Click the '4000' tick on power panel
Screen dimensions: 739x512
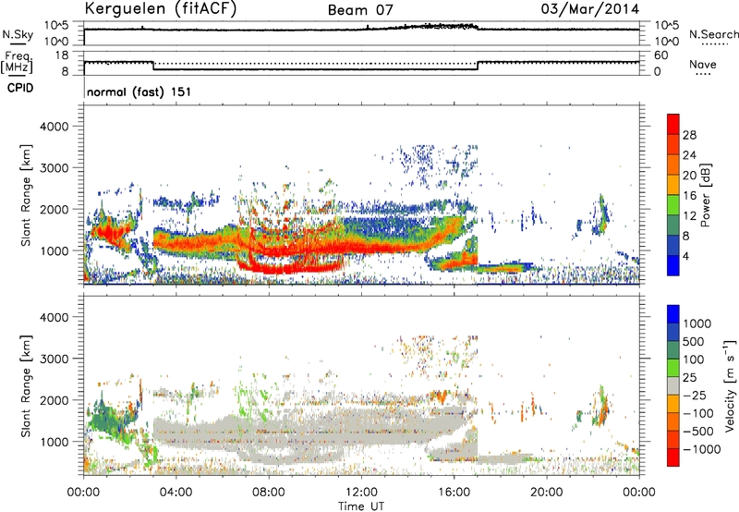tap(54, 127)
